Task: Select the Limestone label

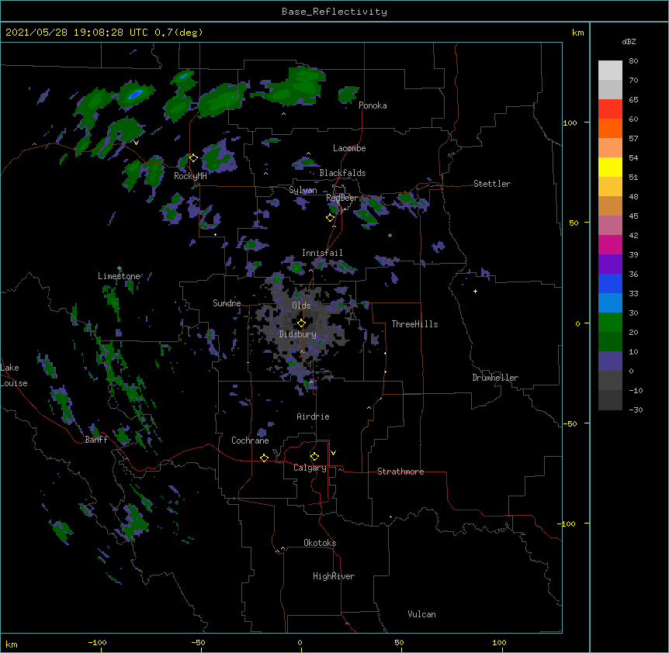Action: point(119,276)
